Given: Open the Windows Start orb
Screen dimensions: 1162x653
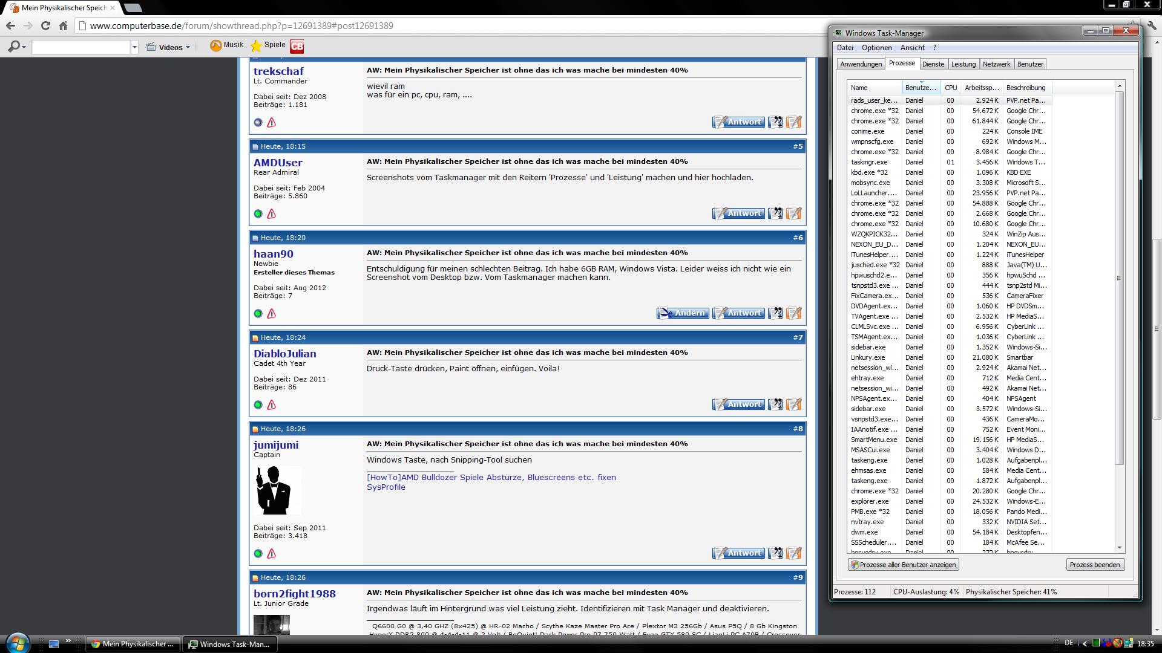Looking at the screenshot, I should click(18, 642).
